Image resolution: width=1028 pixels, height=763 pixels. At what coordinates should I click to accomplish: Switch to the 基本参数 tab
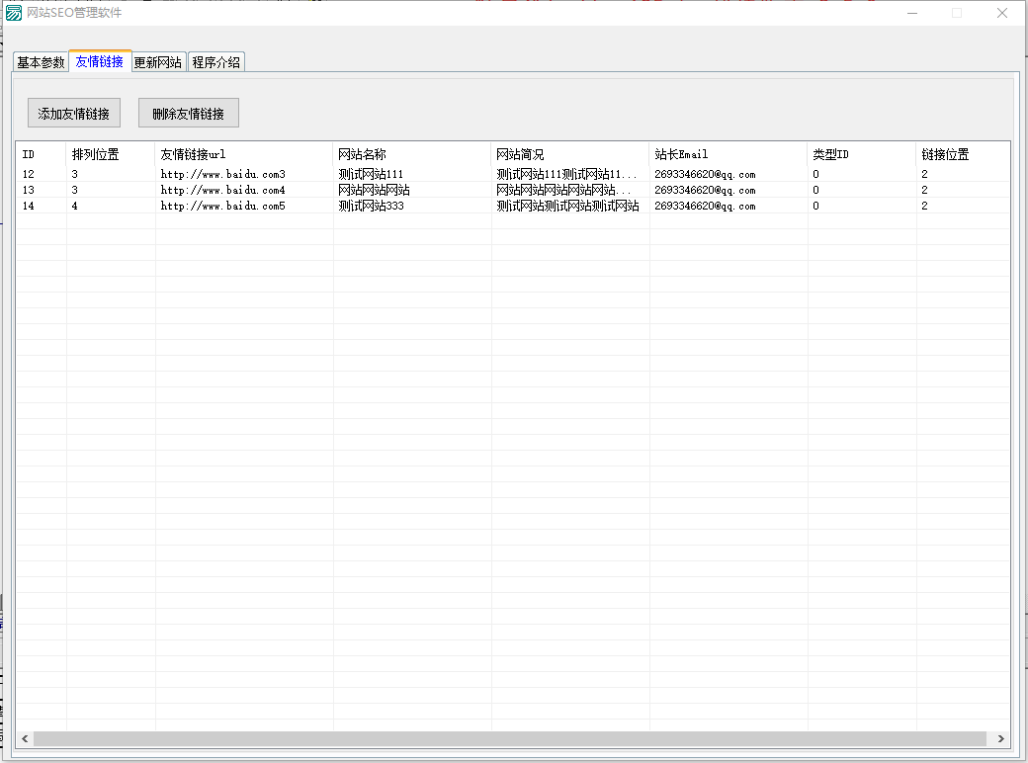(x=41, y=62)
